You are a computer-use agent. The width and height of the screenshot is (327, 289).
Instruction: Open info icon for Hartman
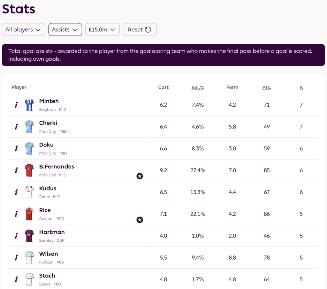[x=16, y=236]
